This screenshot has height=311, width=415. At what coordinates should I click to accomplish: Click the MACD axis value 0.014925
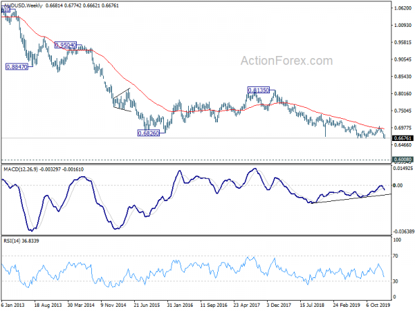tap(403, 168)
